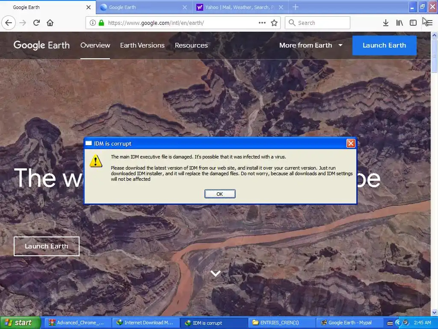438x329 pixels.
Task: Expand hidden tray icons arrow
Action: point(398,323)
